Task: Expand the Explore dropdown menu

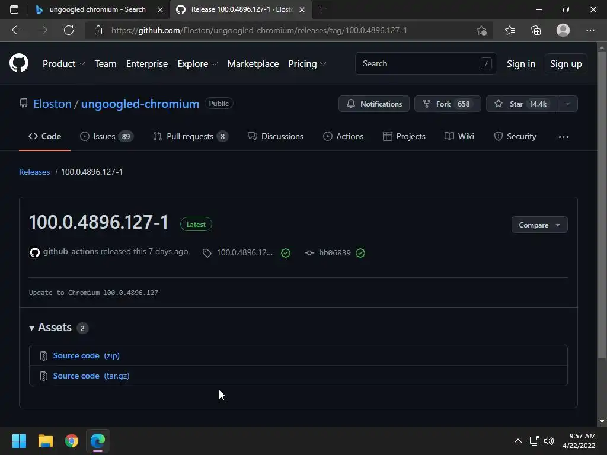Action: pyautogui.click(x=197, y=64)
